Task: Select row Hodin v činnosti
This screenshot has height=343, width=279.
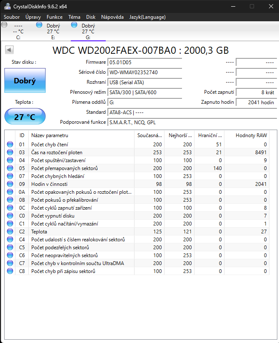Action: pyautogui.click(x=137, y=184)
